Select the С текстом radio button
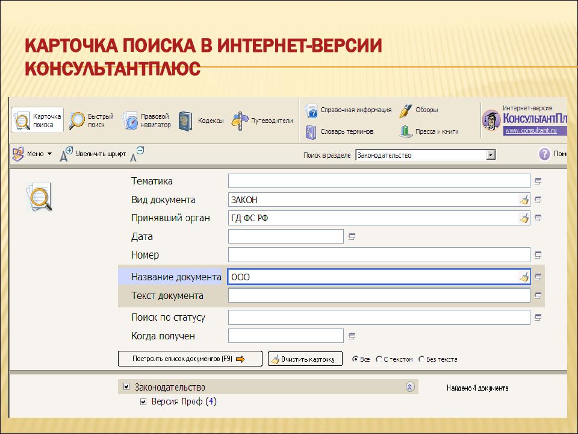The image size is (578, 434). pyautogui.click(x=379, y=359)
